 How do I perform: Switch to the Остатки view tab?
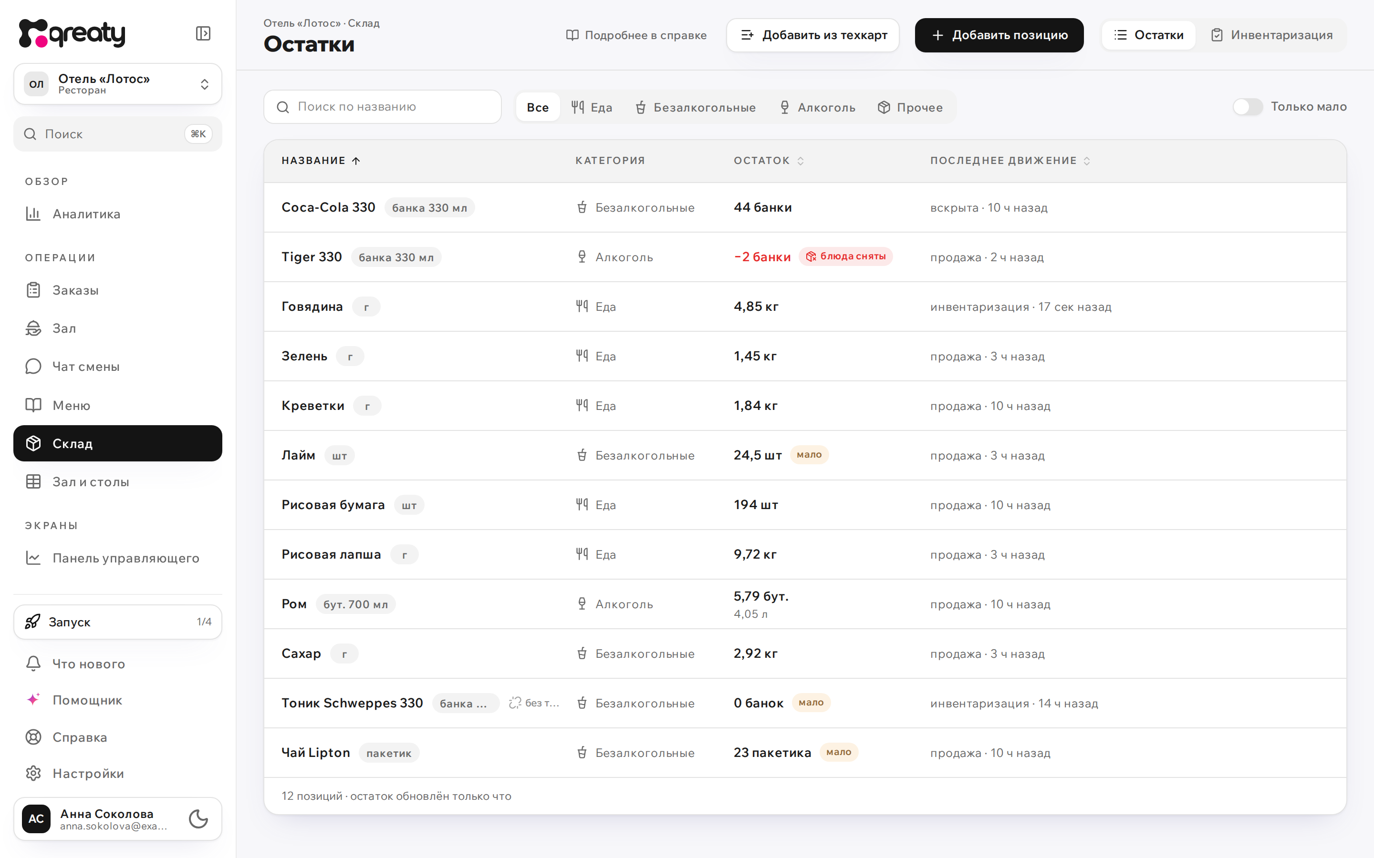tap(1149, 35)
